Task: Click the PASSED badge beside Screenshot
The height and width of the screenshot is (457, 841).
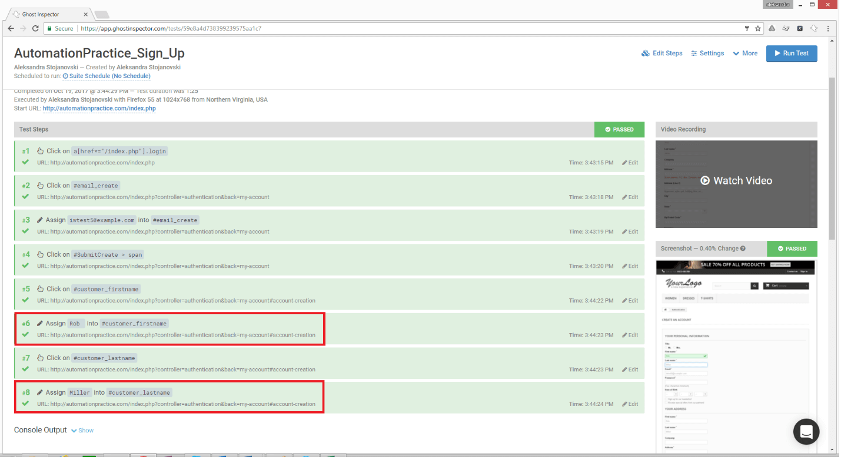Action: 792,248
